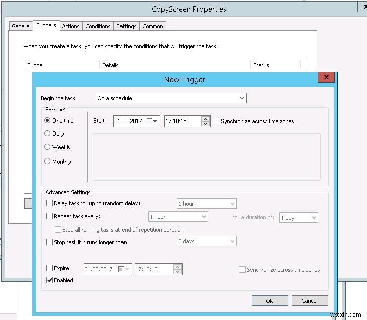Enable Start Synchronize across time zones checkbox
The height and width of the screenshot is (320, 367).
[216, 121]
